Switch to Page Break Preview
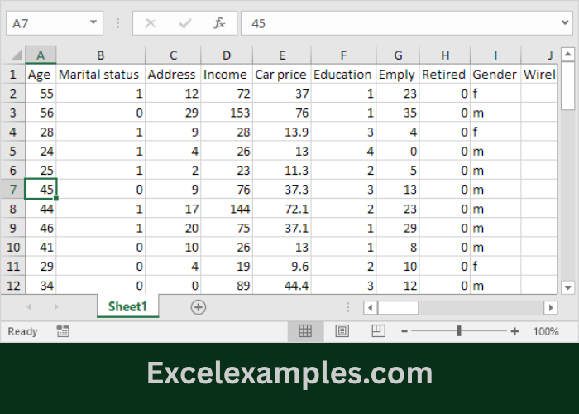Viewport: 579px width, 414px height. coord(378,331)
